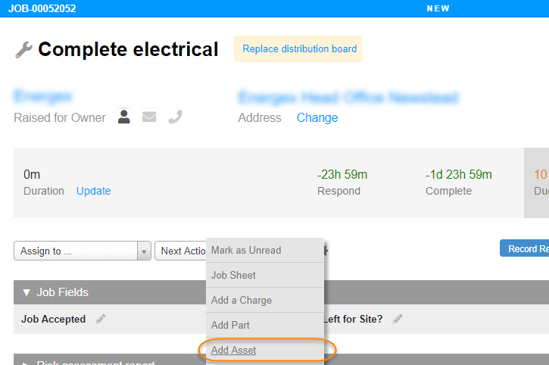The image size is (549, 365).
Task: Click the JOB-00052052 job number
Action: [42, 9]
